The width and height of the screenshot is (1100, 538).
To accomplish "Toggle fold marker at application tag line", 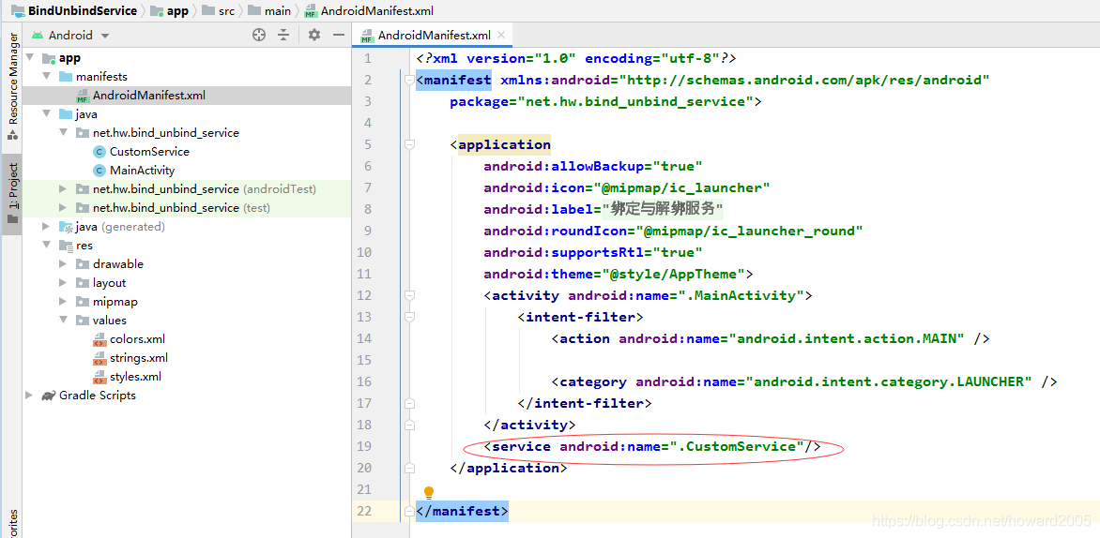I will pos(408,145).
